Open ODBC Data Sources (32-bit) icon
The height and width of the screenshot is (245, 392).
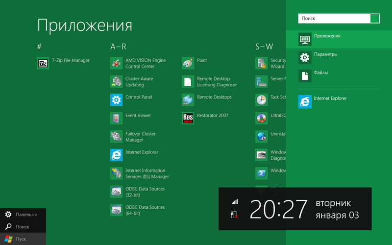(116, 192)
